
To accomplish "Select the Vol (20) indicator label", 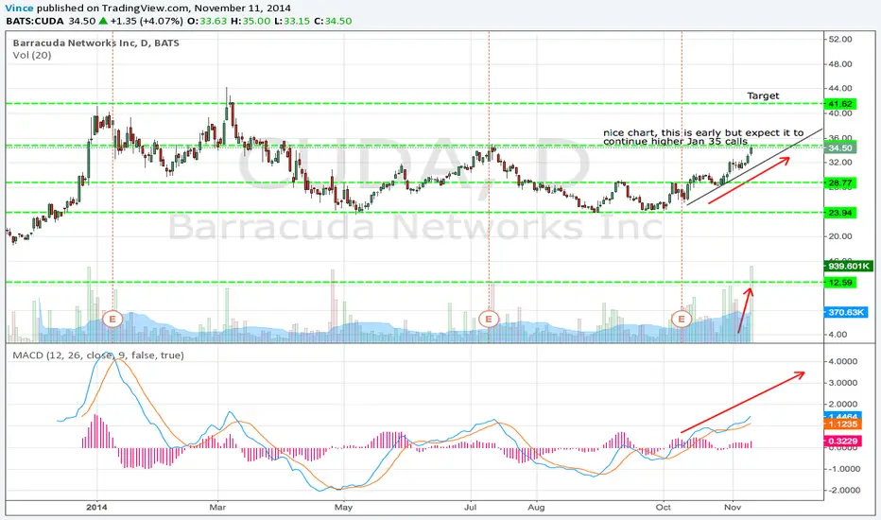I will 32,55.
